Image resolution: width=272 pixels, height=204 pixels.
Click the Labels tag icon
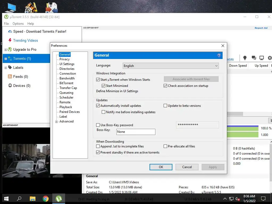[10, 67]
